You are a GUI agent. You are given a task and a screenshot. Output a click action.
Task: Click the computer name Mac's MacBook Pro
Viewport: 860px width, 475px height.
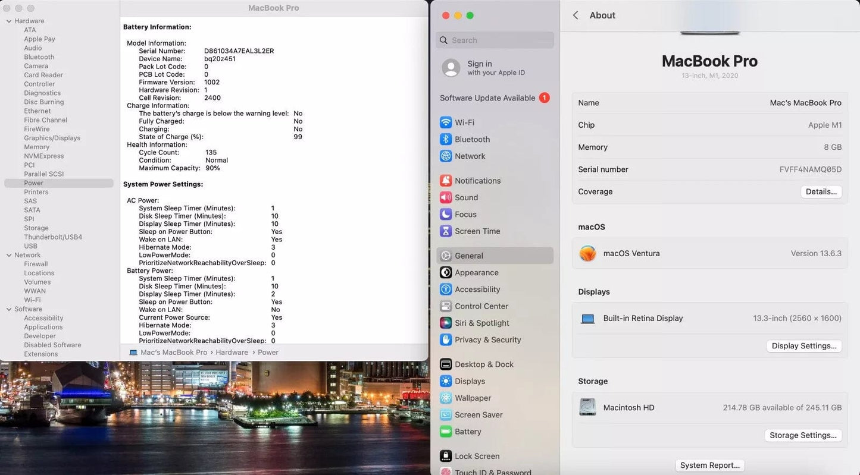coord(805,103)
